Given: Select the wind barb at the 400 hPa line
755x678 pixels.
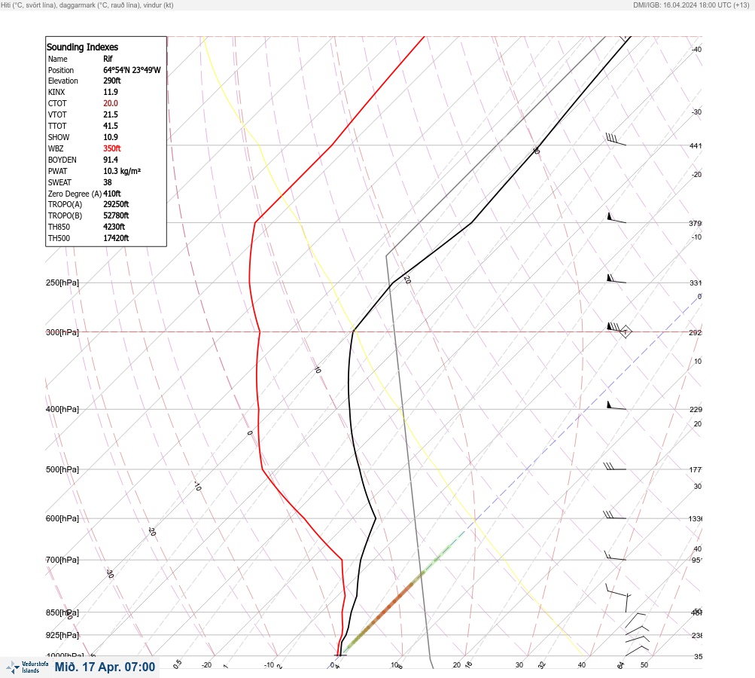Looking at the screenshot, I should (616, 405).
